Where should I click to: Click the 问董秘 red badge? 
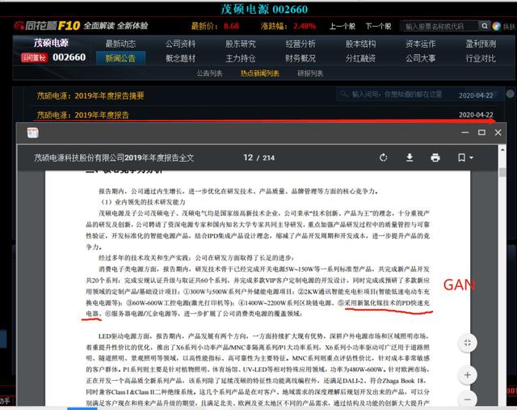coord(34,57)
